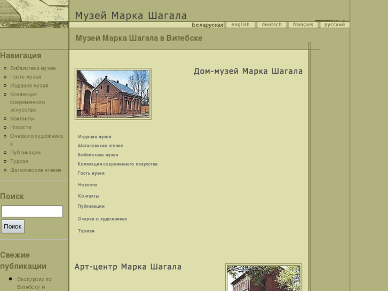Viewport: 388px width, 291px height.
Task: Open the Дом-музей wooden house photo
Action: tap(113, 94)
